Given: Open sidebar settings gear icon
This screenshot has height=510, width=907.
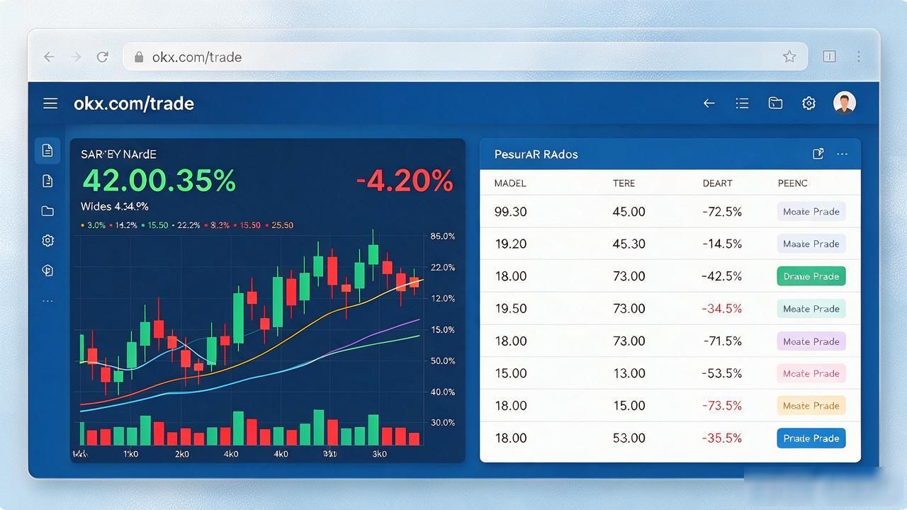Looking at the screenshot, I should pyautogui.click(x=47, y=241).
